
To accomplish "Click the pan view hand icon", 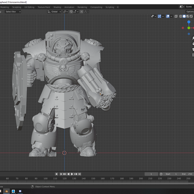I will pyautogui.click(x=193, y=44).
